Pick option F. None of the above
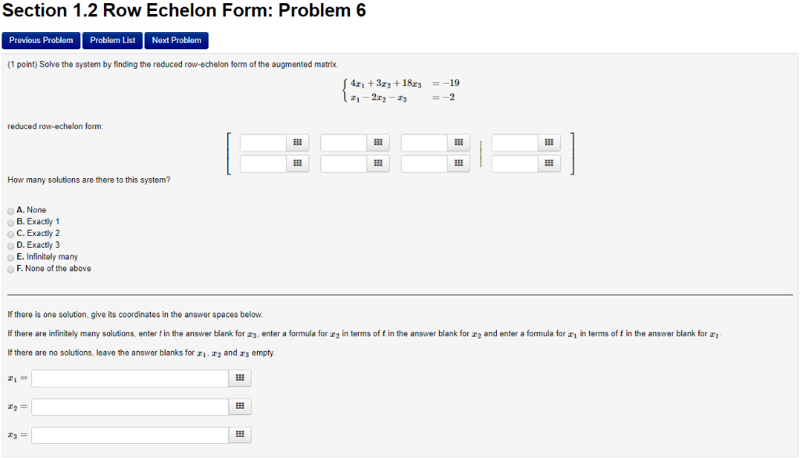800x458 pixels. (10, 268)
